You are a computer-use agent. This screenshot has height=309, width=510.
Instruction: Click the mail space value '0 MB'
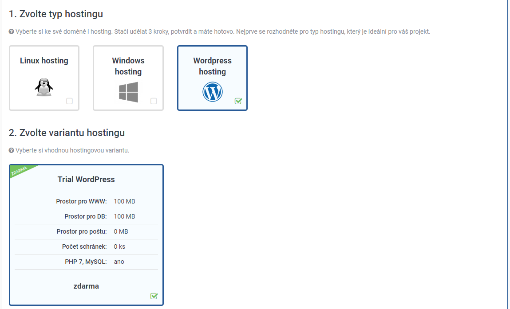click(x=121, y=232)
